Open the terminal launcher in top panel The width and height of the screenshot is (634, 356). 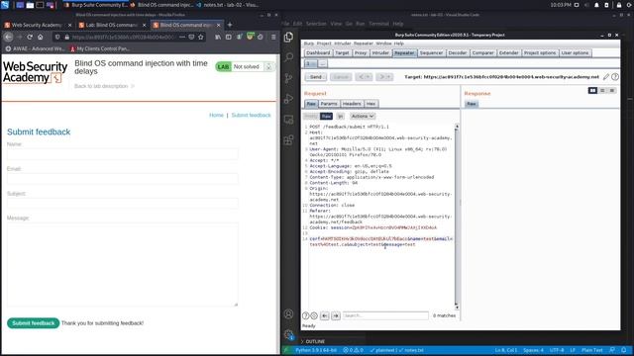click(x=40, y=5)
